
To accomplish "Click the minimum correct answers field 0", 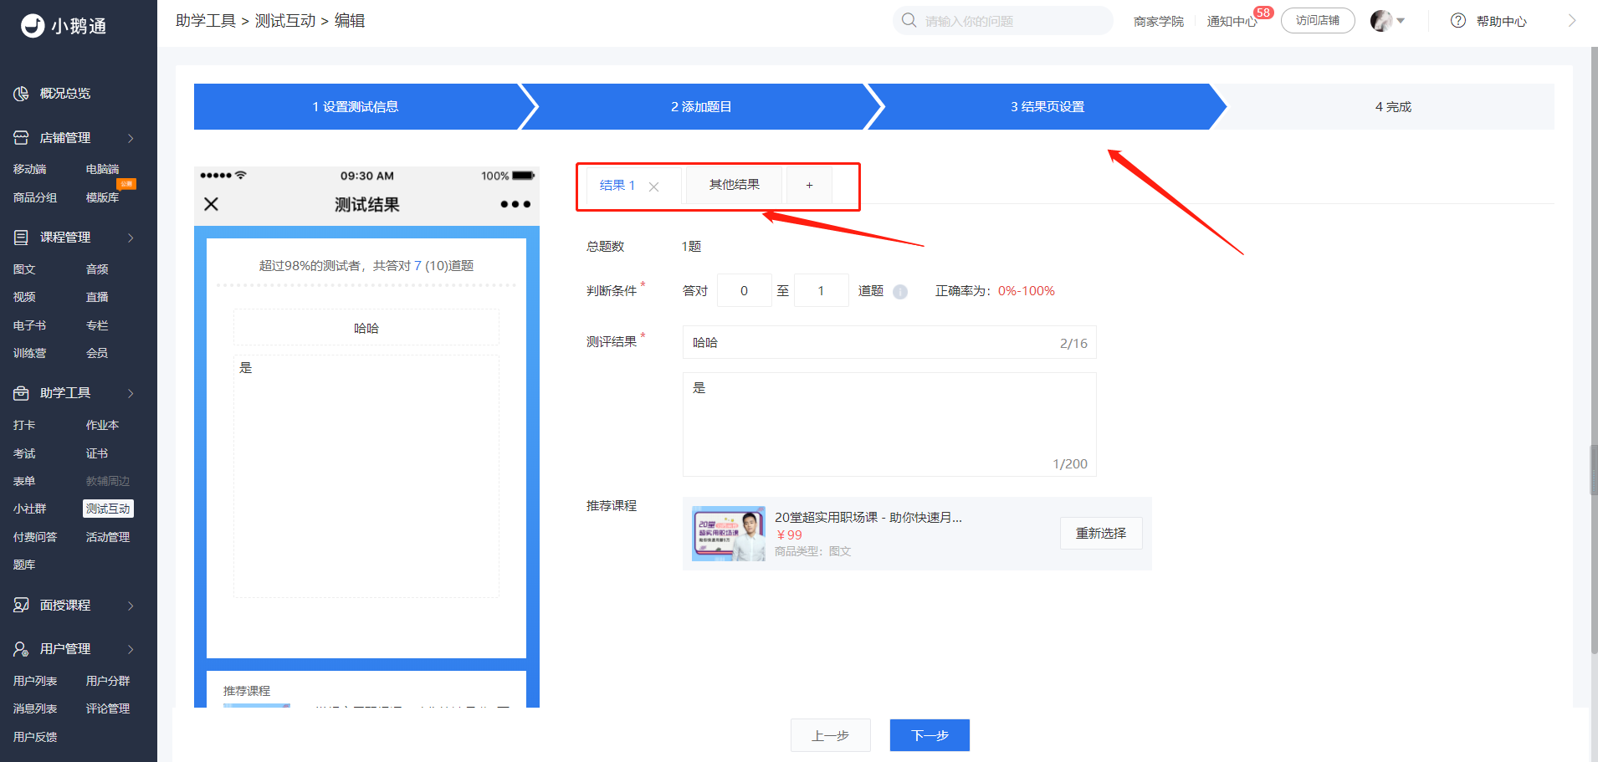I will [x=744, y=290].
